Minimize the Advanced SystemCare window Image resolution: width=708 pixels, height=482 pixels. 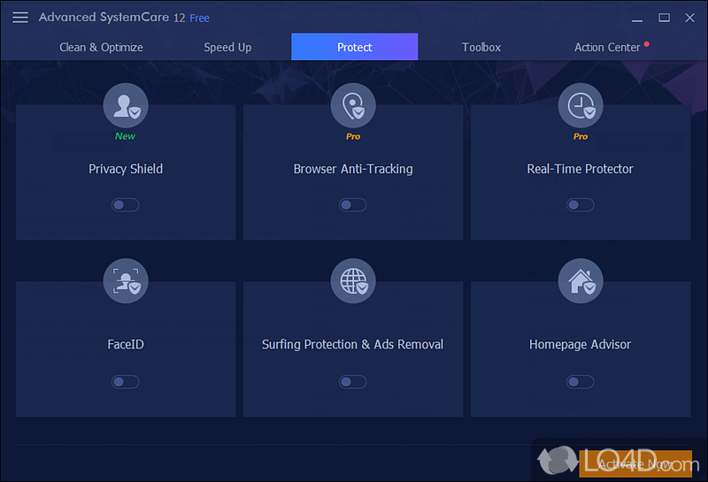[x=635, y=18]
